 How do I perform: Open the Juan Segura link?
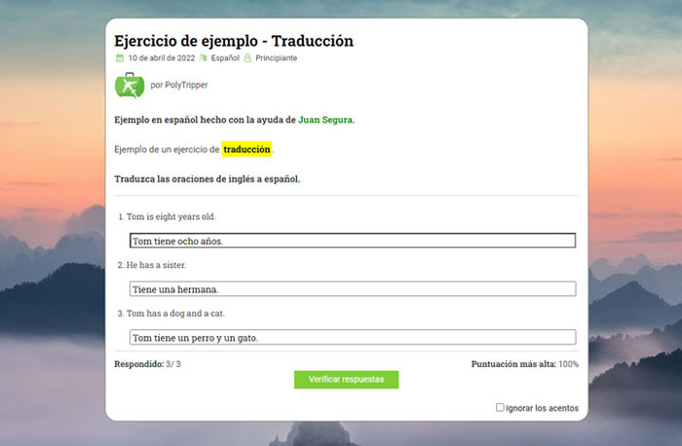[325, 120]
